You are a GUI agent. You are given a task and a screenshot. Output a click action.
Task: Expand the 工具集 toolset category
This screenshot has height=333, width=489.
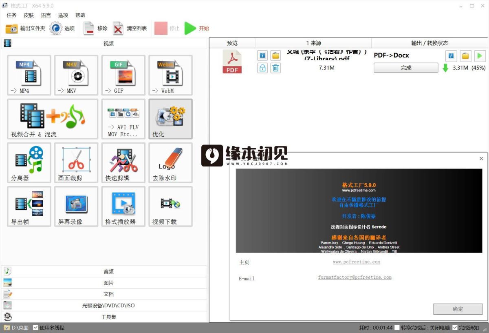104,317
